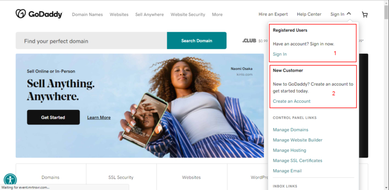Open Manage Hosting link
Viewport: 389px width, 190px height.
(x=290, y=150)
